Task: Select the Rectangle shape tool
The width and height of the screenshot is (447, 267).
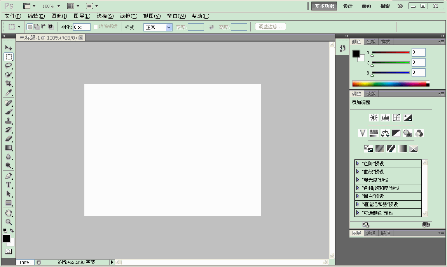Action: (9, 203)
